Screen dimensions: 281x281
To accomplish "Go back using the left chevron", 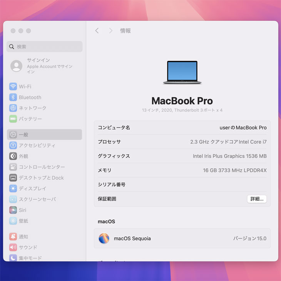I will pyautogui.click(x=97, y=31).
